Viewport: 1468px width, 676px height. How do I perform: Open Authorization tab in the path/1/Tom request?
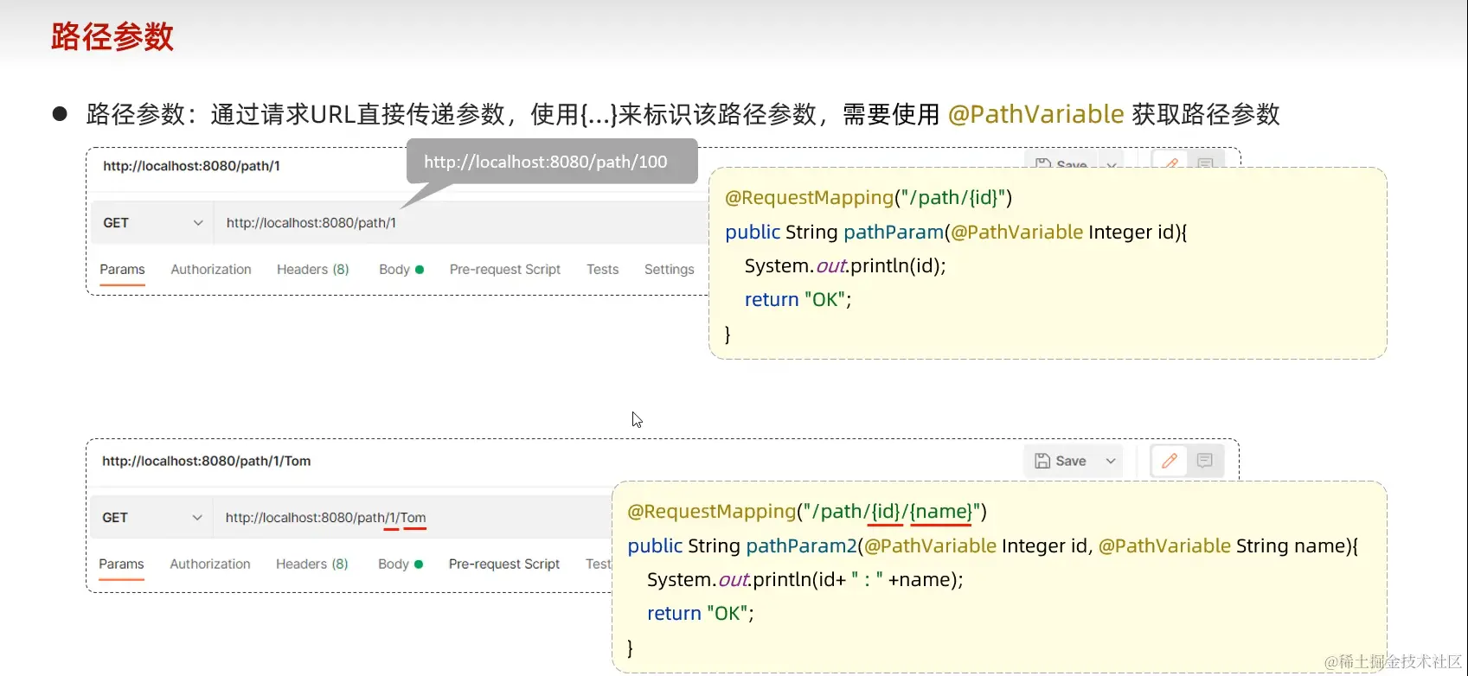click(210, 564)
